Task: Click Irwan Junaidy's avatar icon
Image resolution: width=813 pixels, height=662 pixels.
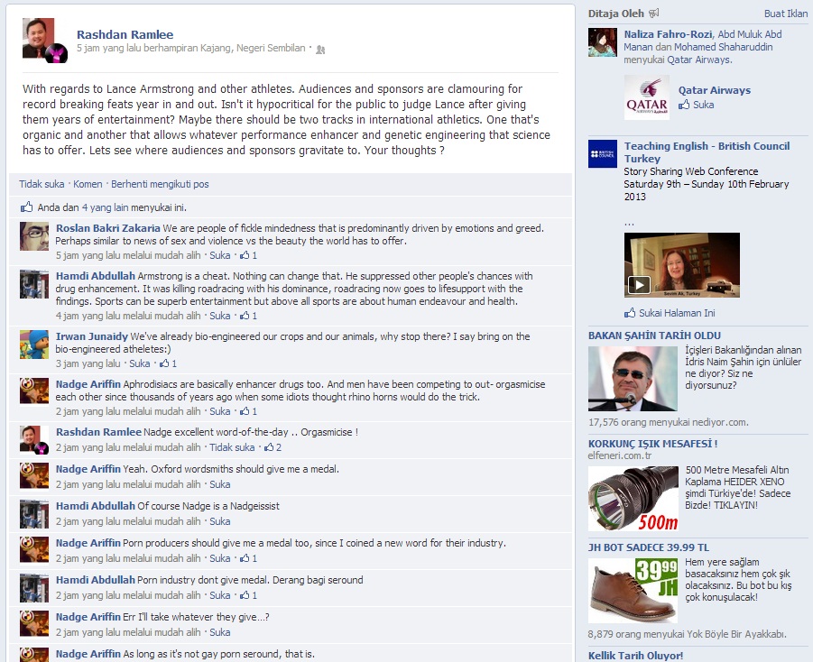Action: (34, 345)
